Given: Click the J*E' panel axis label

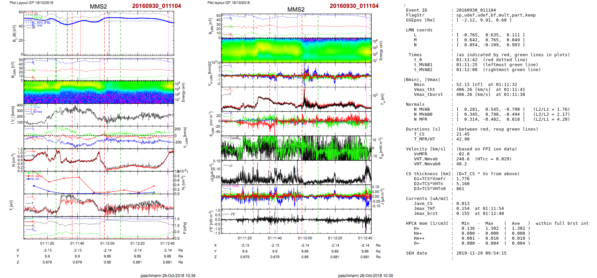Looking at the screenshot, I should (210, 221).
